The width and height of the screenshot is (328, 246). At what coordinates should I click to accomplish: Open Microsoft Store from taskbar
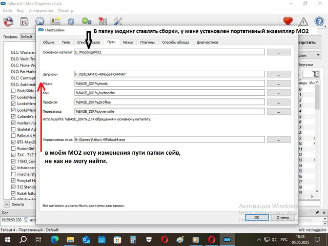pos(117,239)
